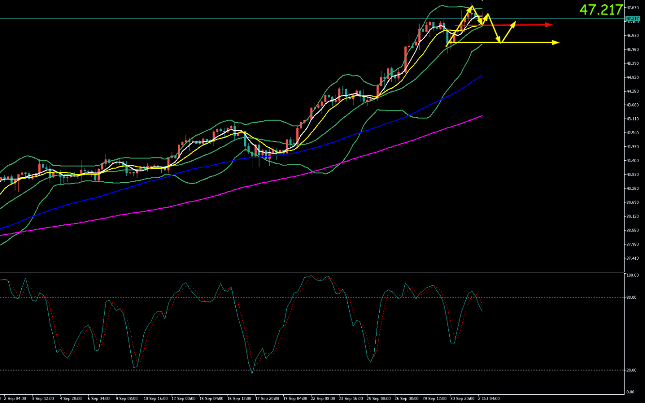Click the 44.820 label on price axis
The height and width of the screenshot is (403, 645).
[x=632, y=77]
